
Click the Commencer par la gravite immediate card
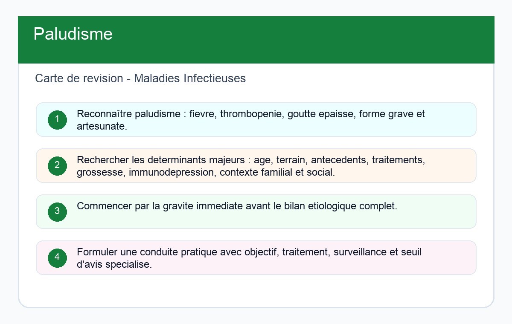click(256, 212)
